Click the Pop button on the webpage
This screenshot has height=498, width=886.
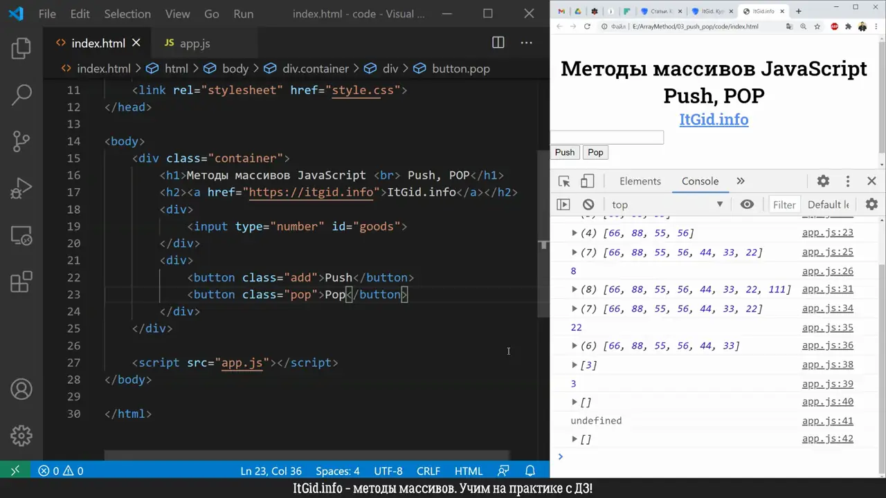[595, 152]
